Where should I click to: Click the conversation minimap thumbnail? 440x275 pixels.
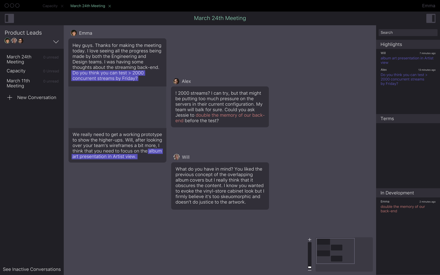coord(335,251)
